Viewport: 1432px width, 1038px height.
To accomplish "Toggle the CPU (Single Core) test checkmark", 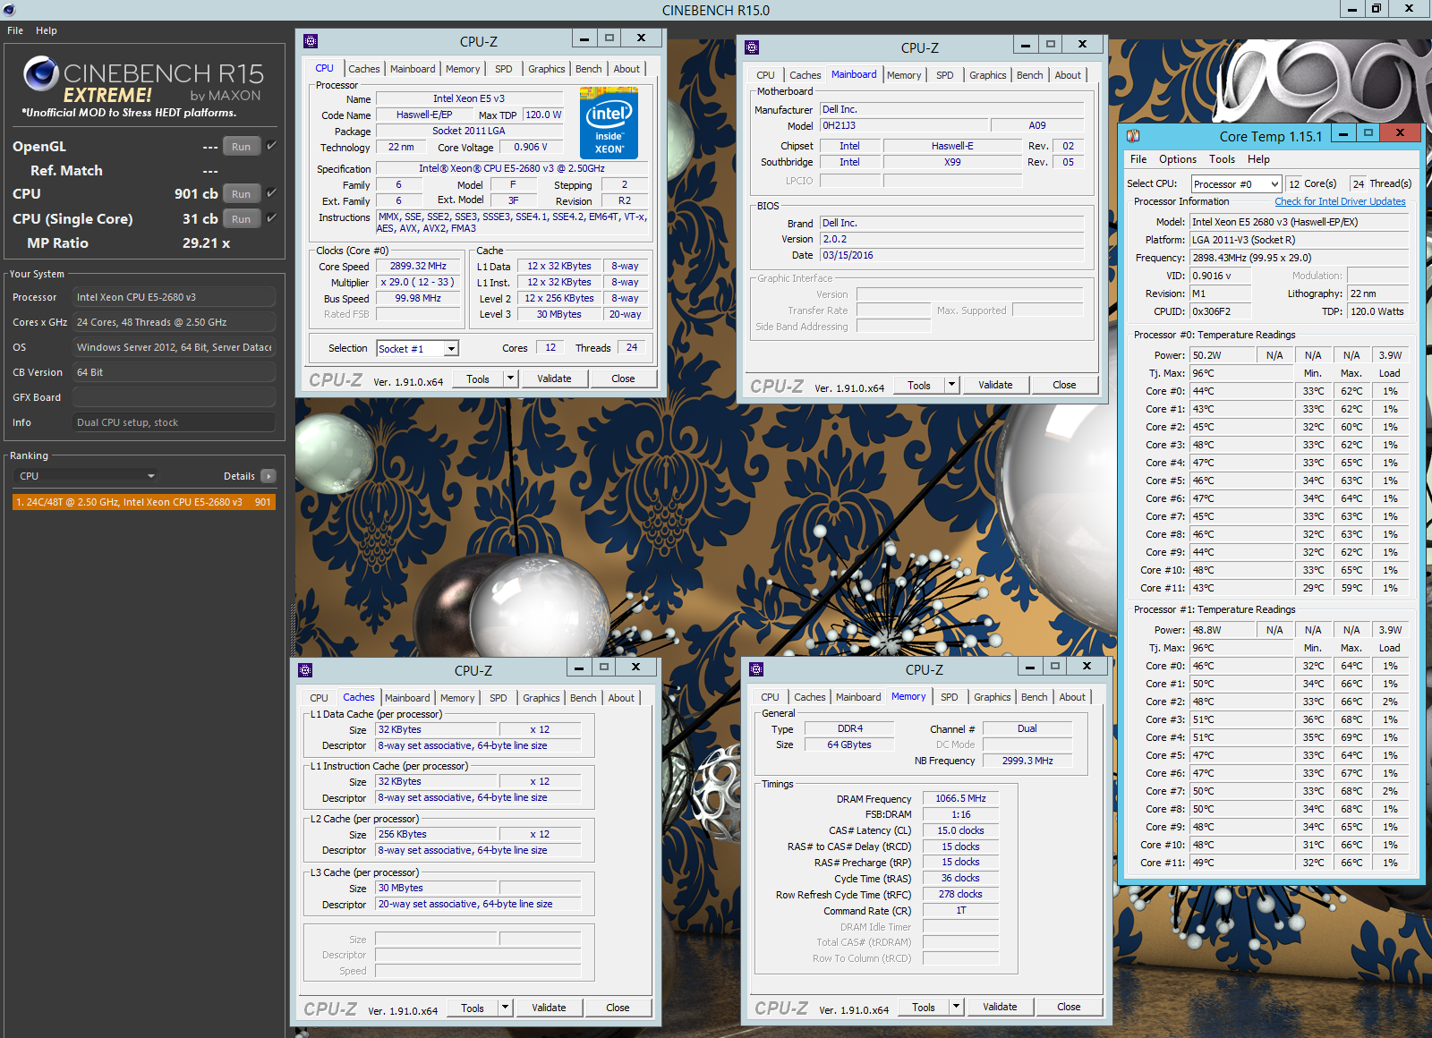I will click(271, 217).
